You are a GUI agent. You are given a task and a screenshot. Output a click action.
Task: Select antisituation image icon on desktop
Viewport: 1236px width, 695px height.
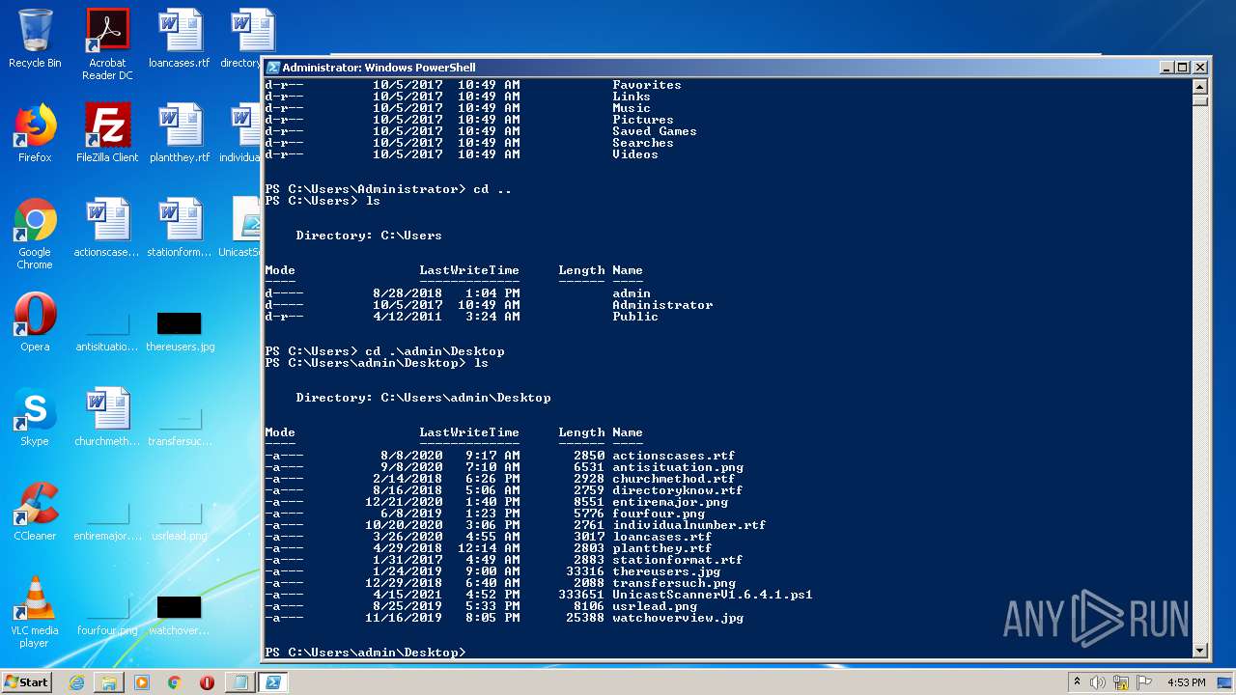(107, 331)
